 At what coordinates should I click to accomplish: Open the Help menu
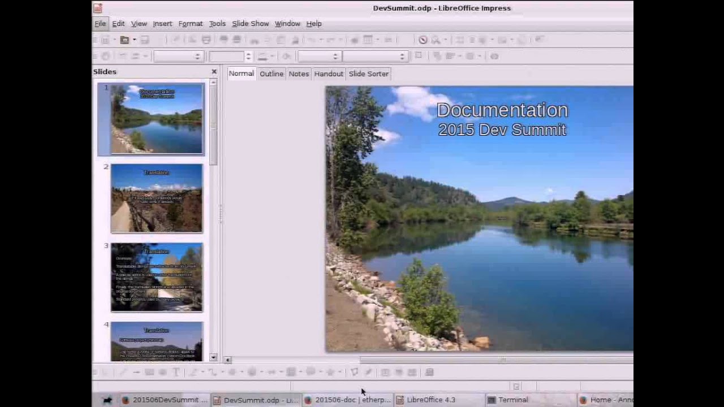(314, 24)
